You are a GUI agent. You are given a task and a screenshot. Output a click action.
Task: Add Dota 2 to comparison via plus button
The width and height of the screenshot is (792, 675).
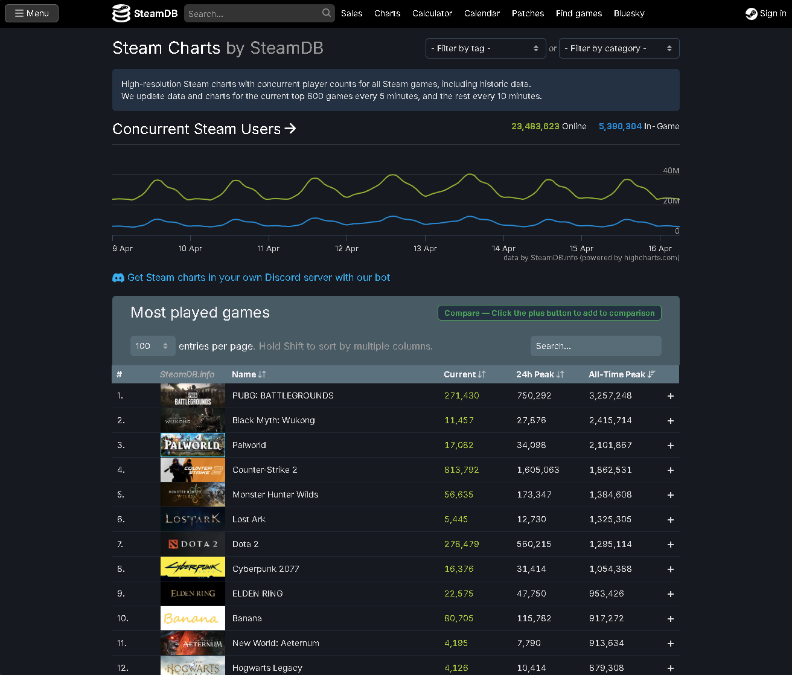[x=670, y=544]
